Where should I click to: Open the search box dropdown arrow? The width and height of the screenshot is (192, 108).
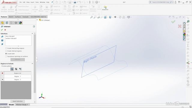[x=173, y=2]
